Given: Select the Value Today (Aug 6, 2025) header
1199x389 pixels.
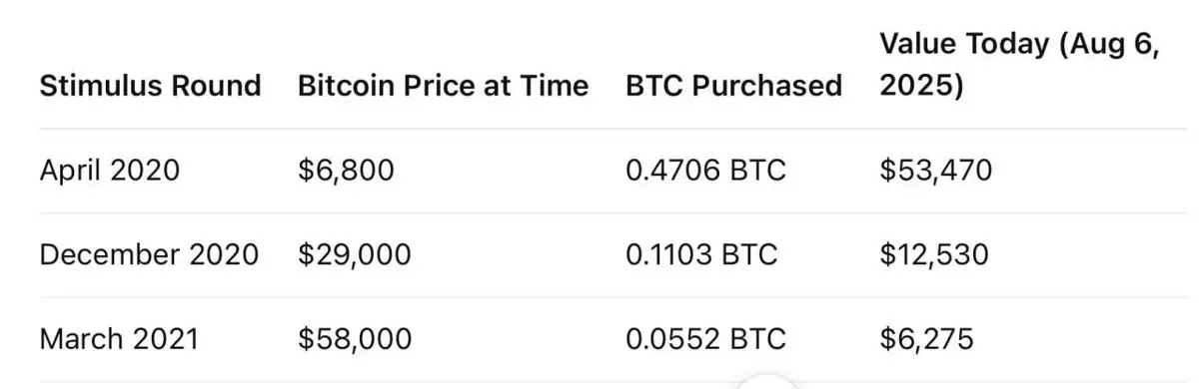Looking at the screenshot, I should tap(1019, 66).
